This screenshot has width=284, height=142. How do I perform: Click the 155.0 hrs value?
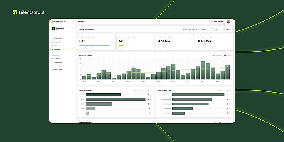[x=204, y=41]
